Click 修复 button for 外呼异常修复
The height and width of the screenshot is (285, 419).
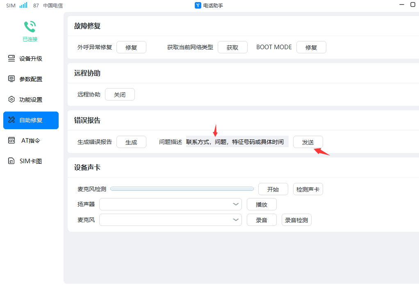click(x=131, y=47)
